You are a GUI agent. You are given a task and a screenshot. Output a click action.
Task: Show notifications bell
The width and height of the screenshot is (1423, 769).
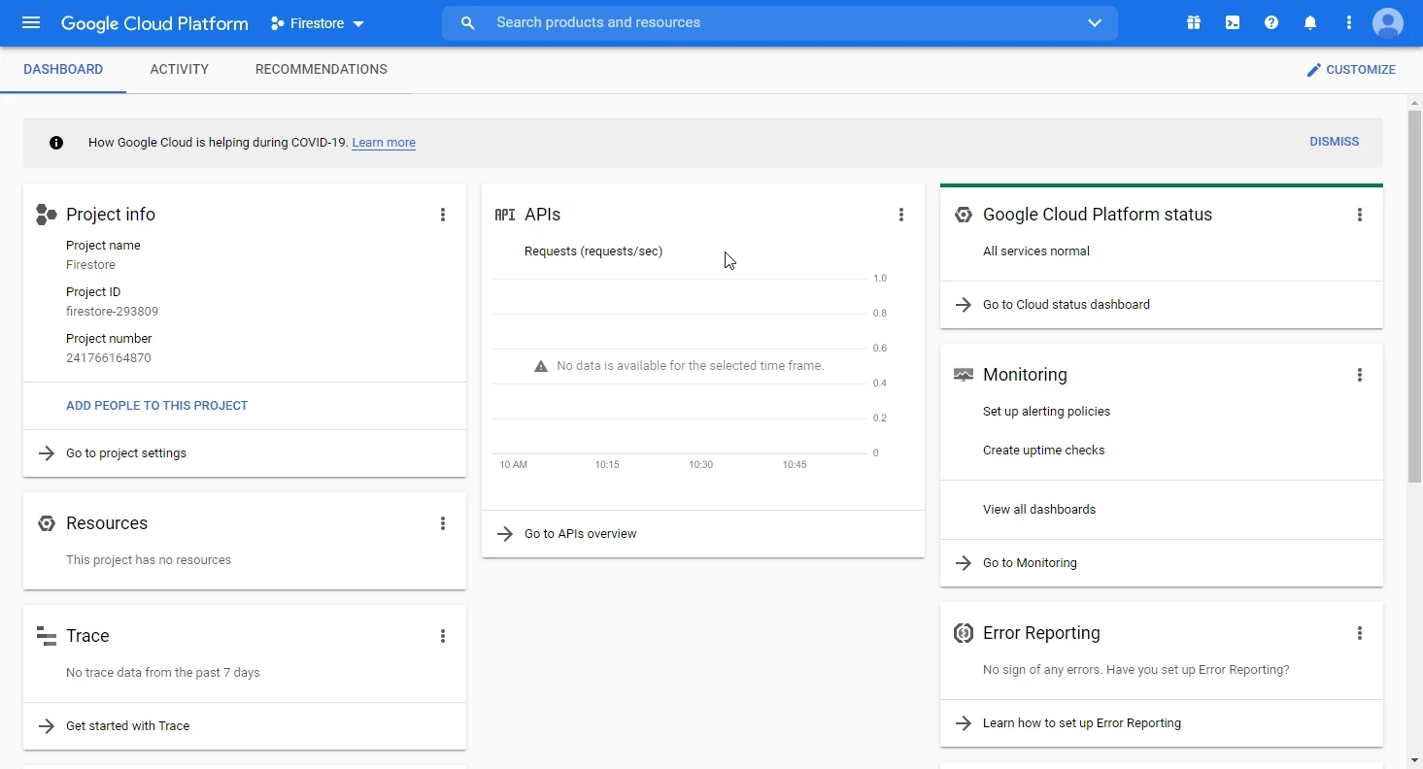click(x=1310, y=22)
